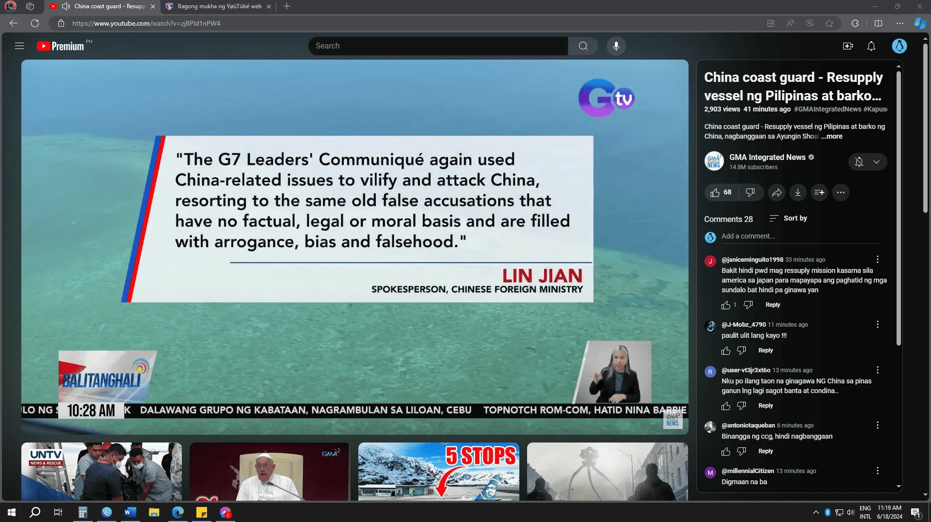Expand description with ...more

coord(832,136)
